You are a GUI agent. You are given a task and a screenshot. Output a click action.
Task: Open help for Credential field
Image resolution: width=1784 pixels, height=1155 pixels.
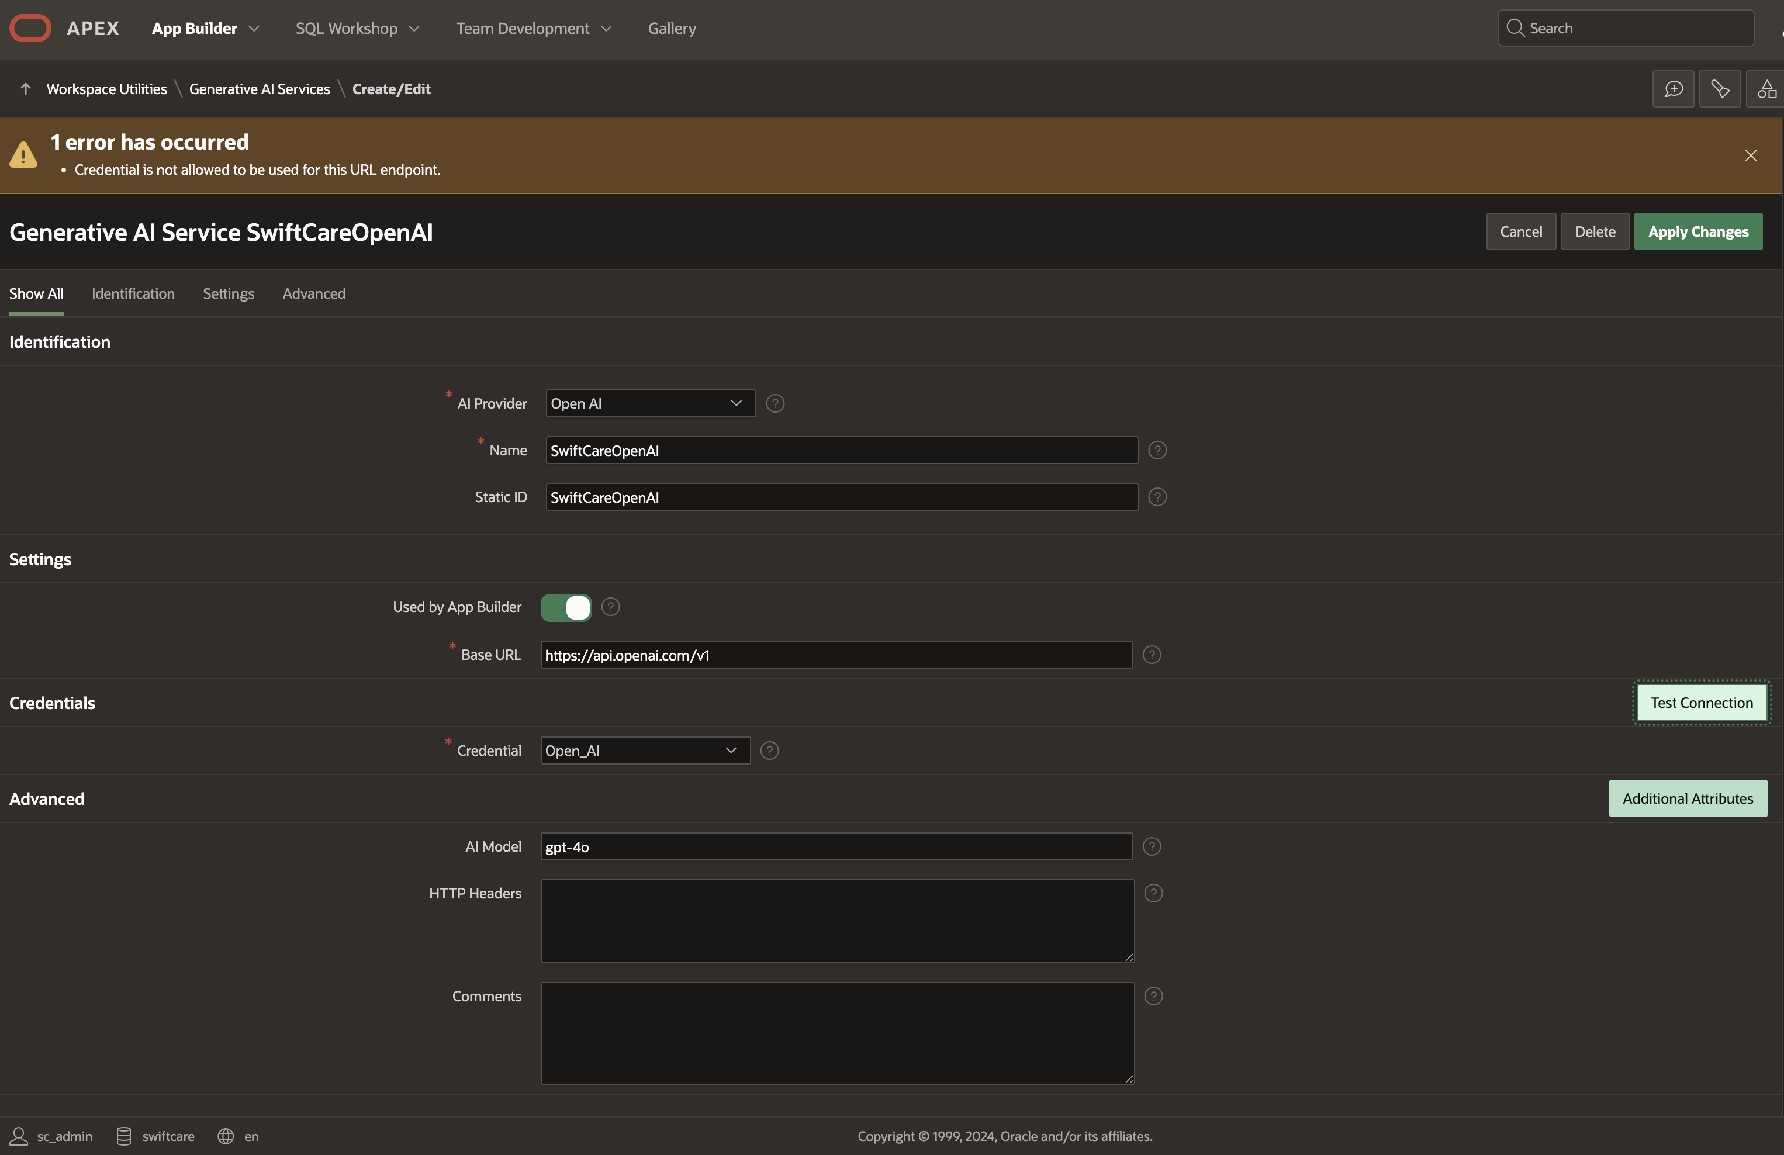tap(769, 751)
